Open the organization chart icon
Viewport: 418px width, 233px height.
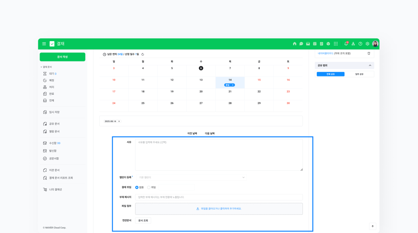click(353, 44)
